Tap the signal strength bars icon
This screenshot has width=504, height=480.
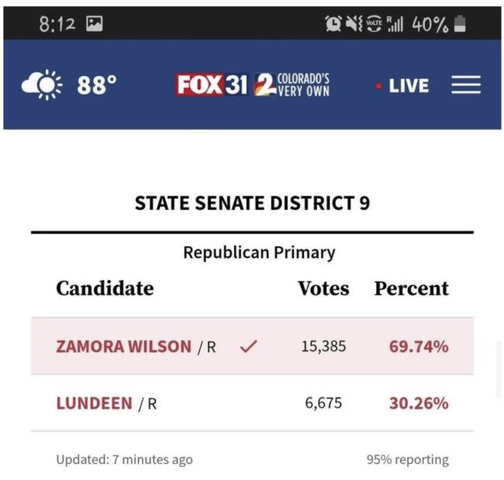(x=395, y=24)
